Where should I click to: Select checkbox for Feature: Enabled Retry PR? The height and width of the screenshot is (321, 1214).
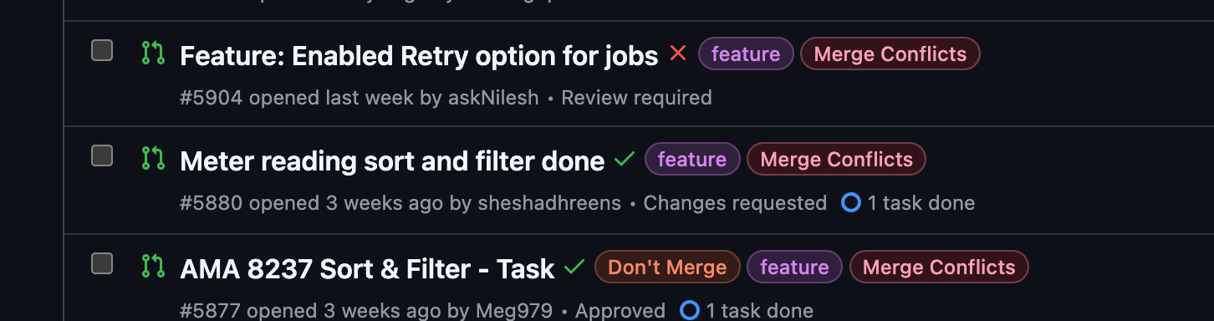click(x=102, y=50)
